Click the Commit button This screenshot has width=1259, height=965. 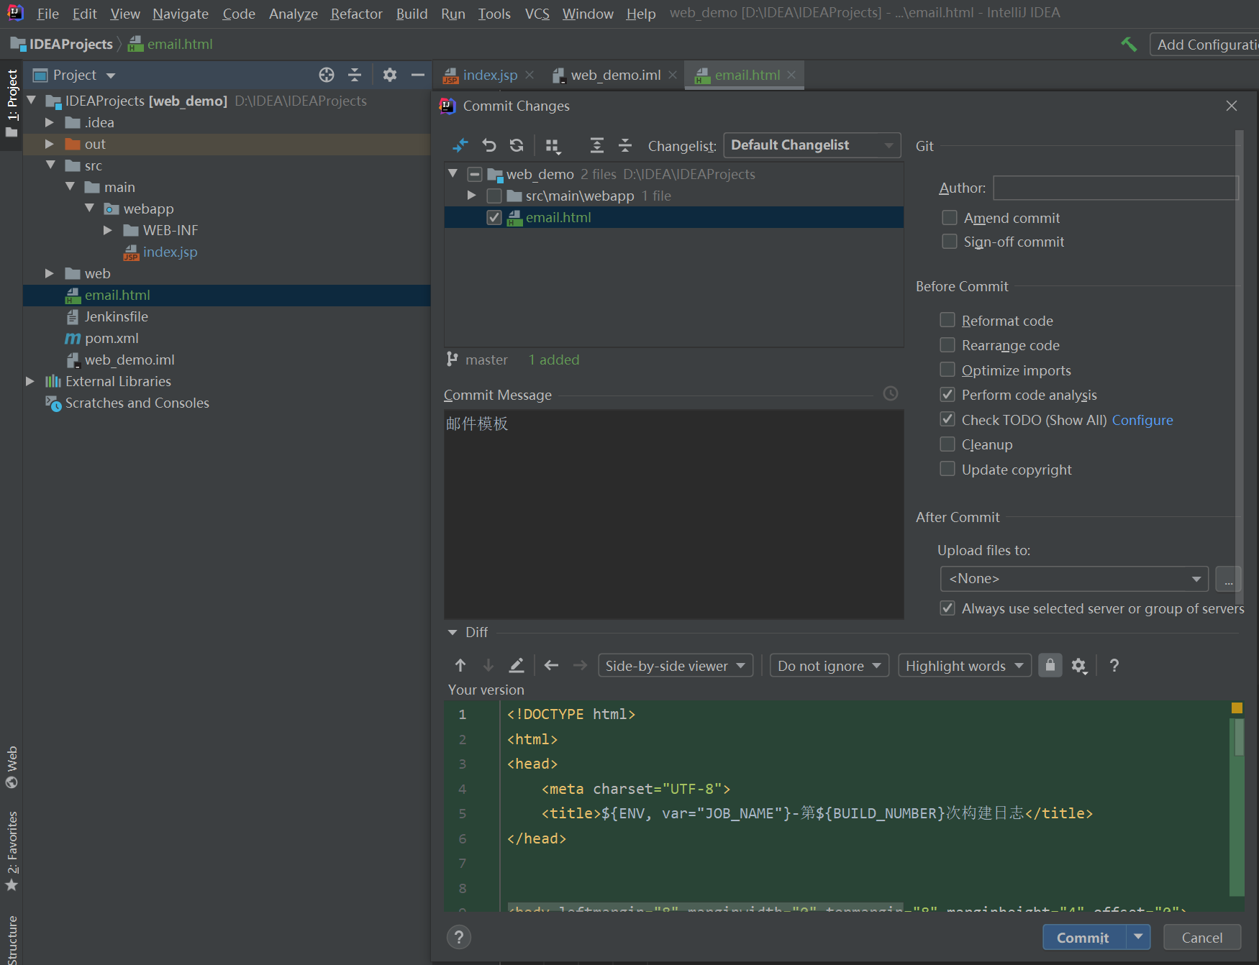coord(1083,938)
